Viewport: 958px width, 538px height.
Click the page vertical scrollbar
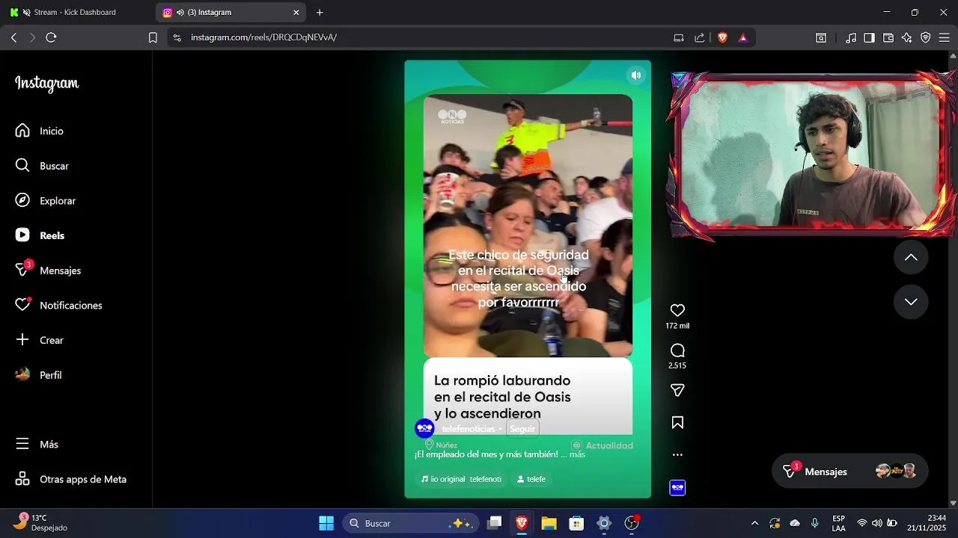tap(953, 276)
